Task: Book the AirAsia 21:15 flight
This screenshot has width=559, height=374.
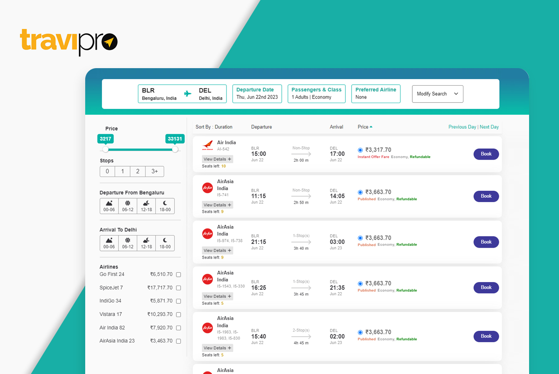Action: [486, 242]
